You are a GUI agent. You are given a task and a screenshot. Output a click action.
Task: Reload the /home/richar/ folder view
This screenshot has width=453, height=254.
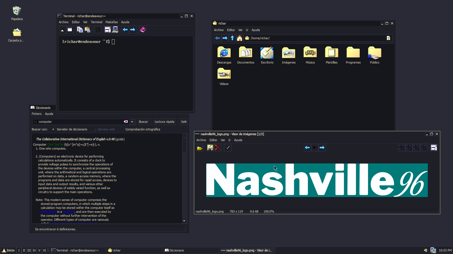[388, 38]
